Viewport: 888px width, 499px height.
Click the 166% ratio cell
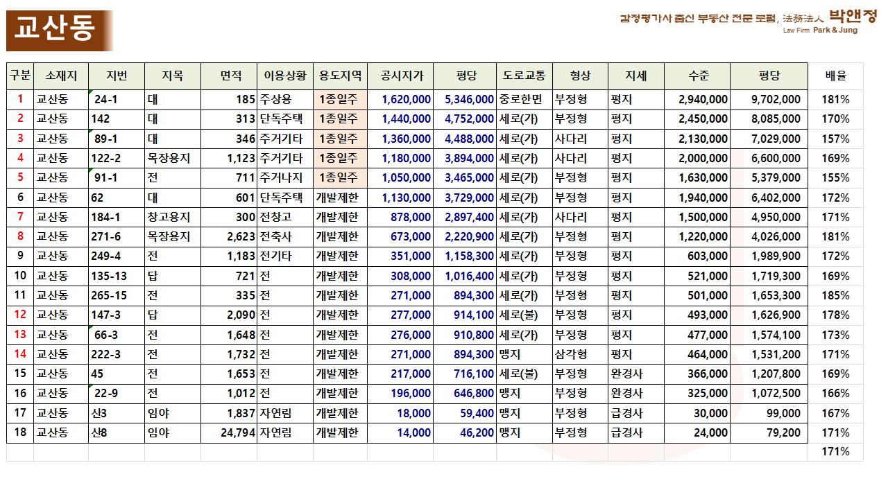point(836,394)
